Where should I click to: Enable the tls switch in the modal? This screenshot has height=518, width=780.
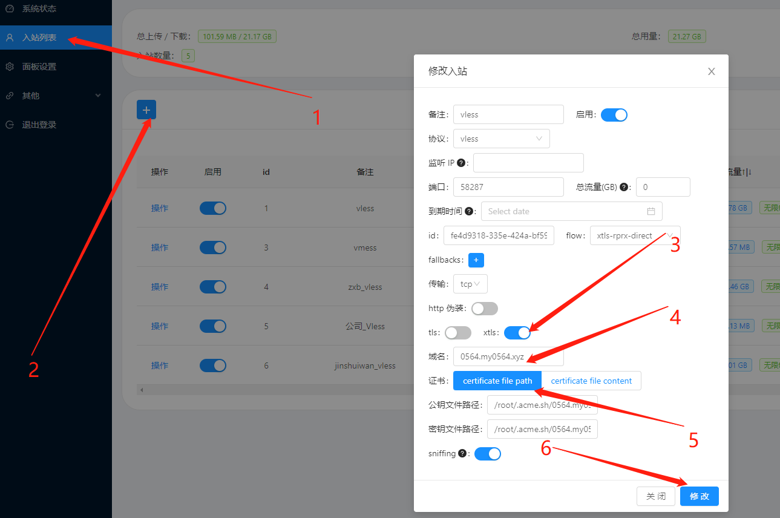[x=457, y=332]
